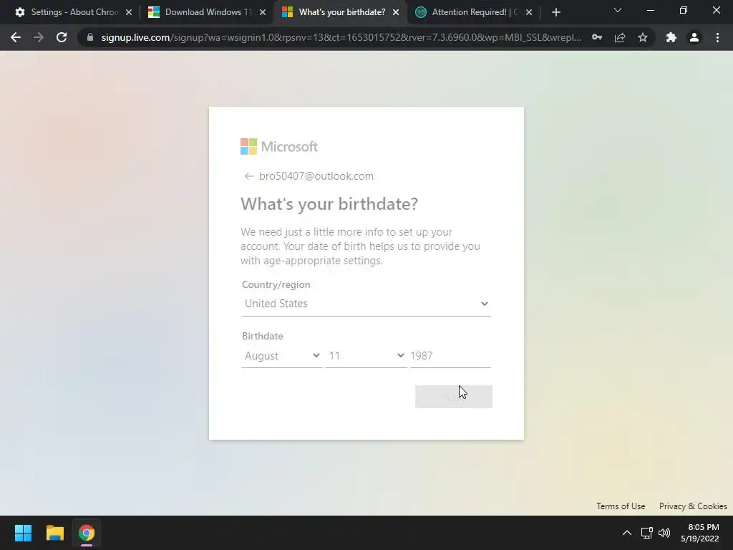Viewport: 733px width, 550px height.
Task: Bookmark this page with the star
Action: (x=643, y=37)
